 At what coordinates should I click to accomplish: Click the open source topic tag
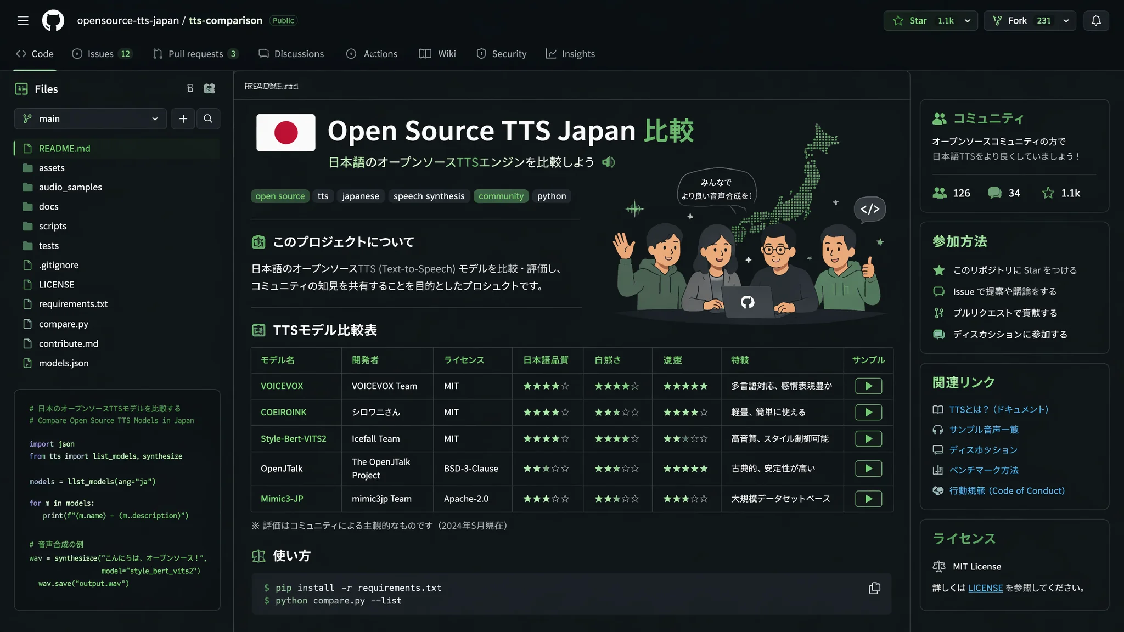[280, 196]
